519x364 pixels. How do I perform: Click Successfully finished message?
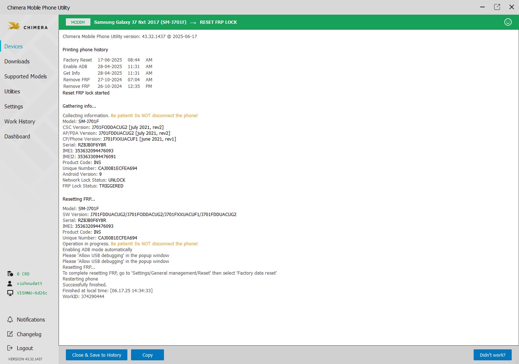pyautogui.click(x=85, y=285)
